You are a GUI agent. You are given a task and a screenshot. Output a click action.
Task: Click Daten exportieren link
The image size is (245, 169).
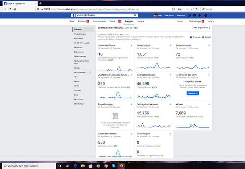click(x=201, y=28)
